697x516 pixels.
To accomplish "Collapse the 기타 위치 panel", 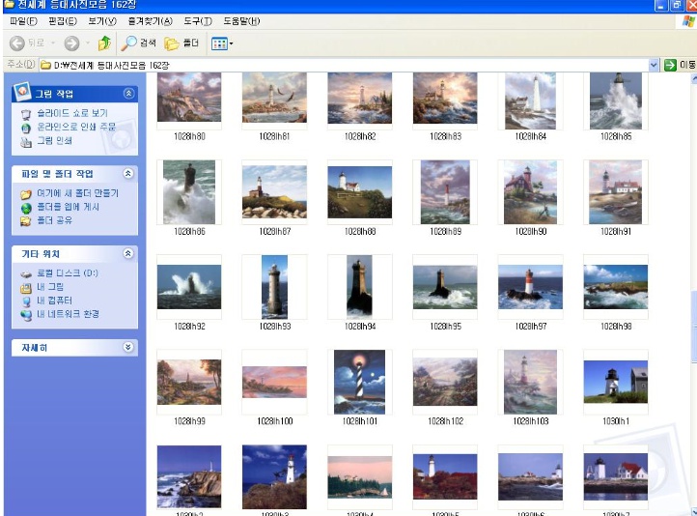I will (x=128, y=253).
